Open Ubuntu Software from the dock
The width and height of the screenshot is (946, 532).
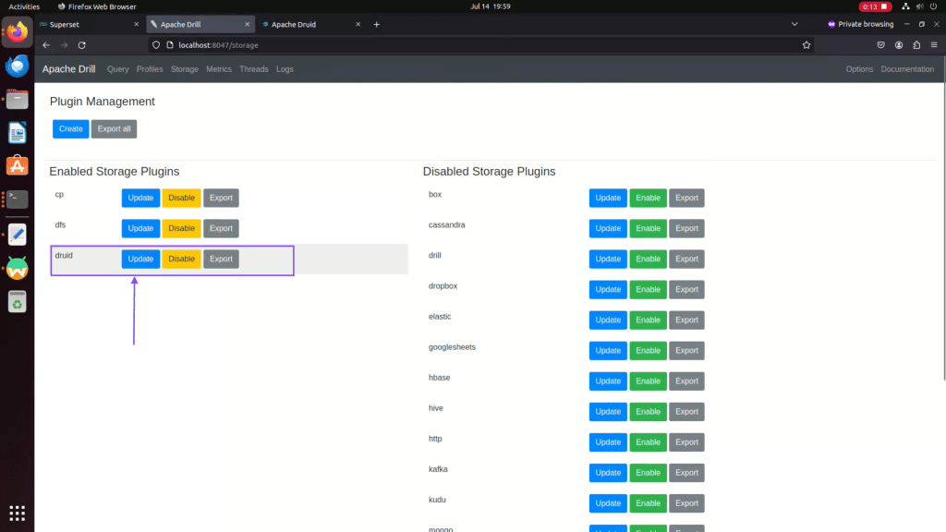(17, 166)
